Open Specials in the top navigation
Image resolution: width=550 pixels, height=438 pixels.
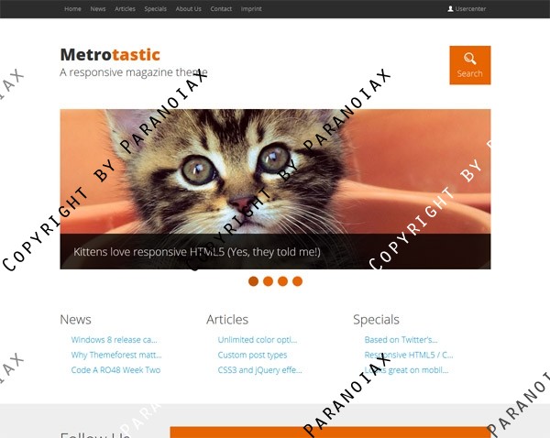156,9
